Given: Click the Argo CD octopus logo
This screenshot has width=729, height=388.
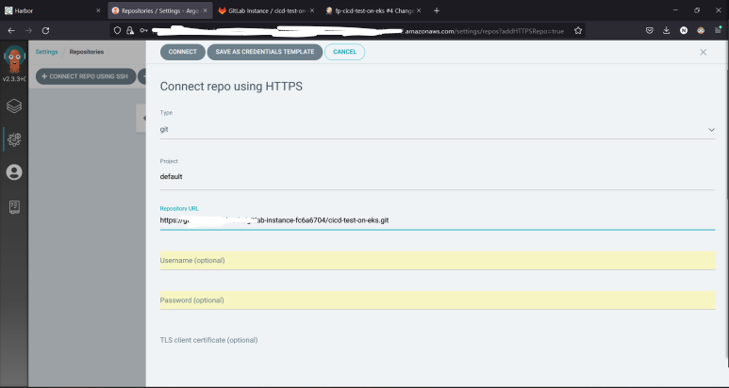Looking at the screenshot, I should point(13,59).
